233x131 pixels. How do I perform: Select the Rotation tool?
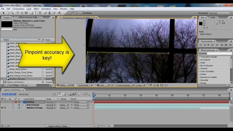(17, 13)
